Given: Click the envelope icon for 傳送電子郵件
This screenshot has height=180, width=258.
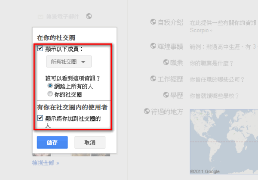Looking at the screenshot, I should [40, 17].
